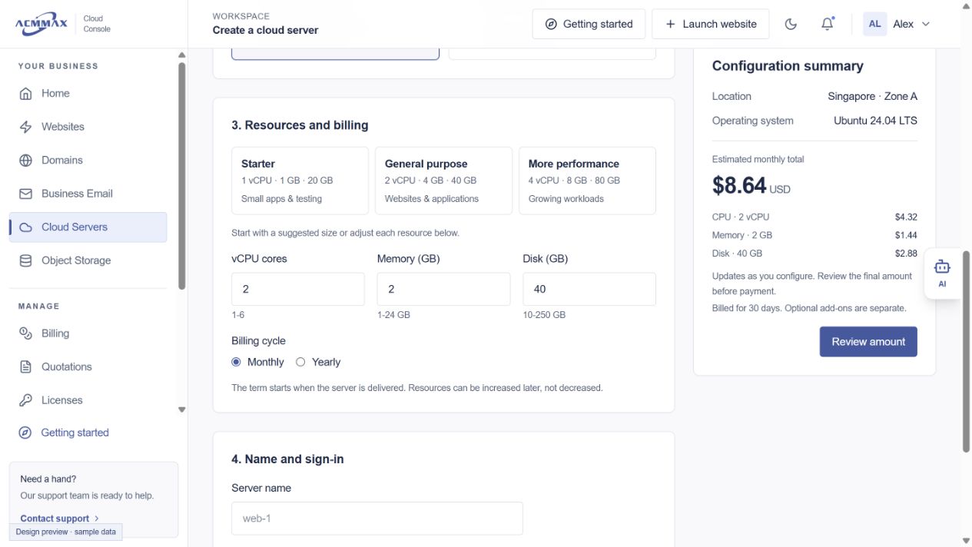Screen dimensions: 972x547
Task: Click the Licenses key icon
Action: (x=26, y=400)
